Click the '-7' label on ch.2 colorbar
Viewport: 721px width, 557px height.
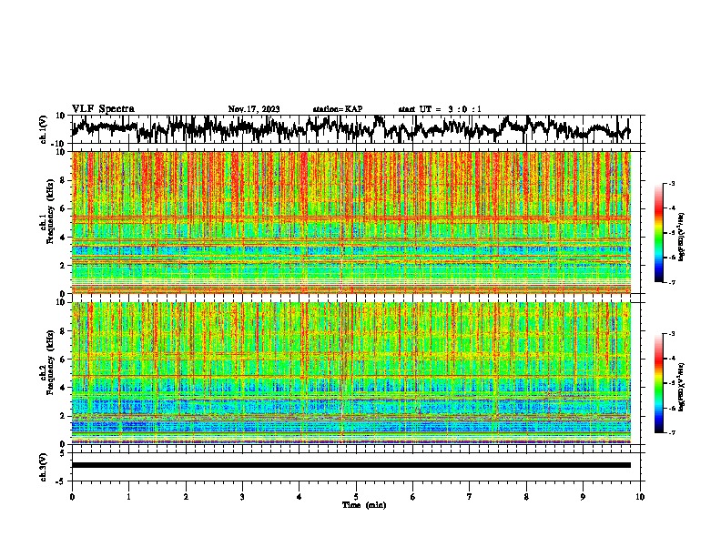coord(670,432)
